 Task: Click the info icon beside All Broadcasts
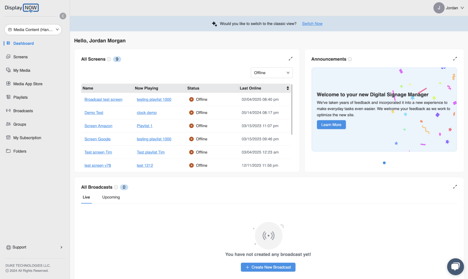coord(116,187)
